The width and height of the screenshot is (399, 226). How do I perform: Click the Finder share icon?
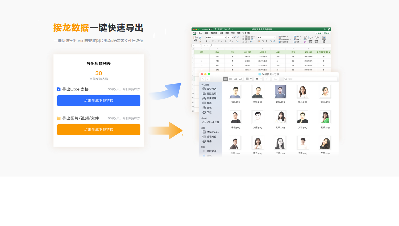point(267,79)
